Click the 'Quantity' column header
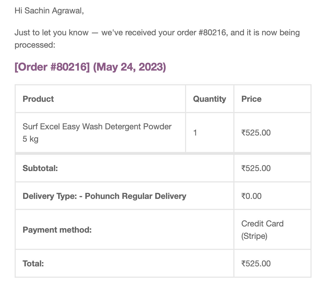 pyautogui.click(x=209, y=99)
